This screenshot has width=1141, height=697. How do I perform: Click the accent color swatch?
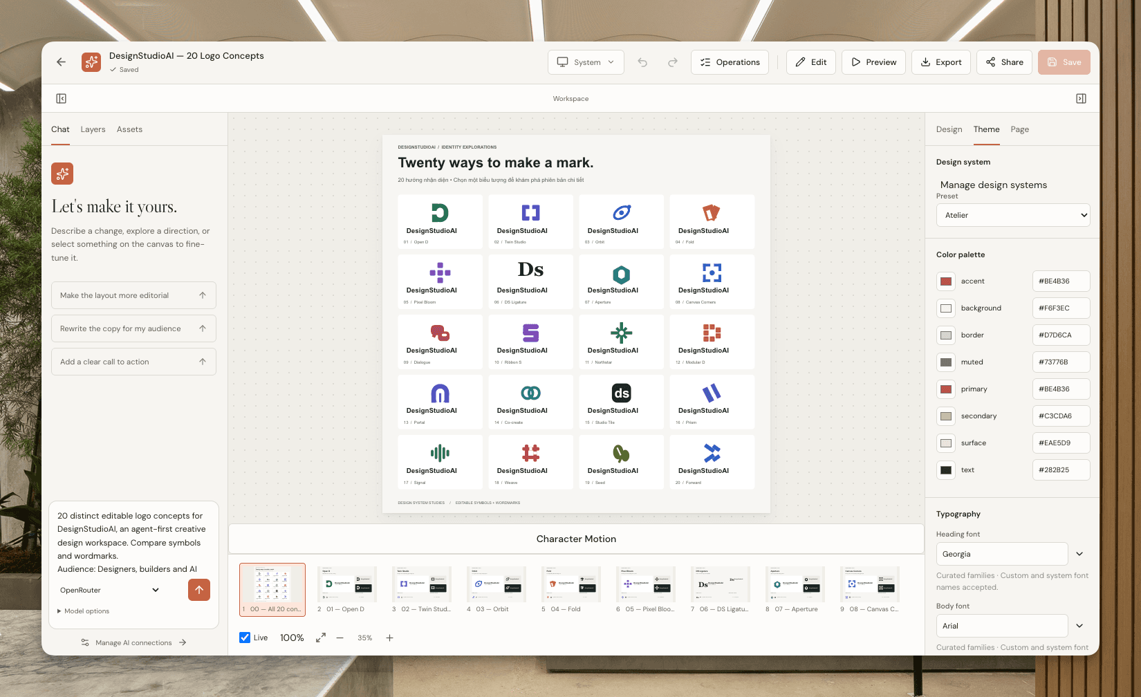coord(946,281)
